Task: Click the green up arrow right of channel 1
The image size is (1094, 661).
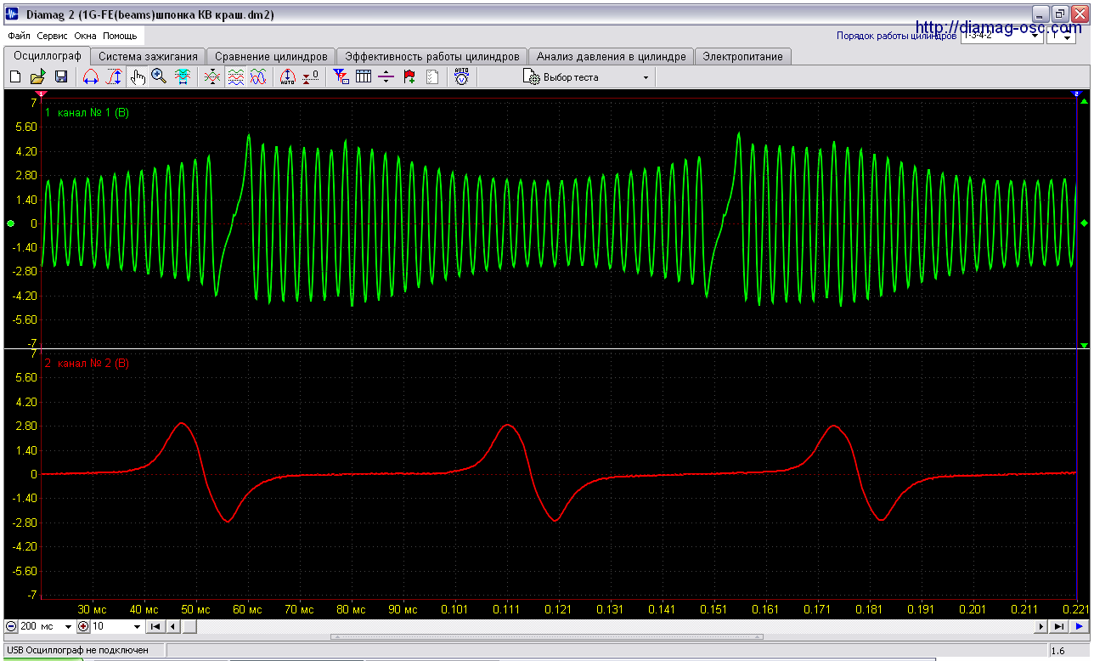Action: pyautogui.click(x=1084, y=100)
